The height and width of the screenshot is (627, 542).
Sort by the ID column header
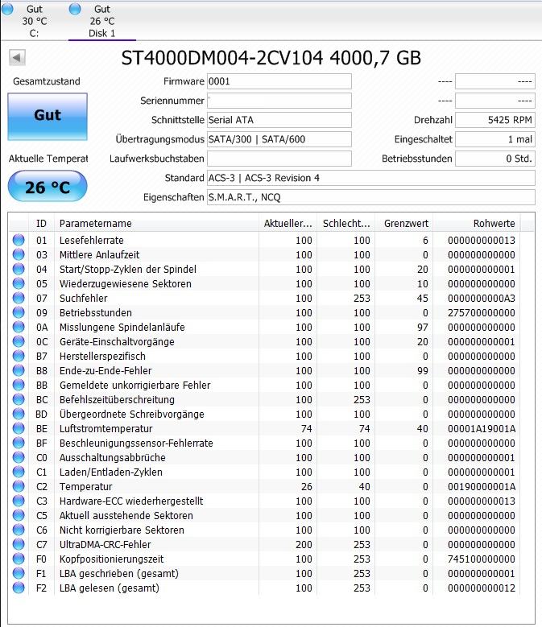(x=41, y=224)
